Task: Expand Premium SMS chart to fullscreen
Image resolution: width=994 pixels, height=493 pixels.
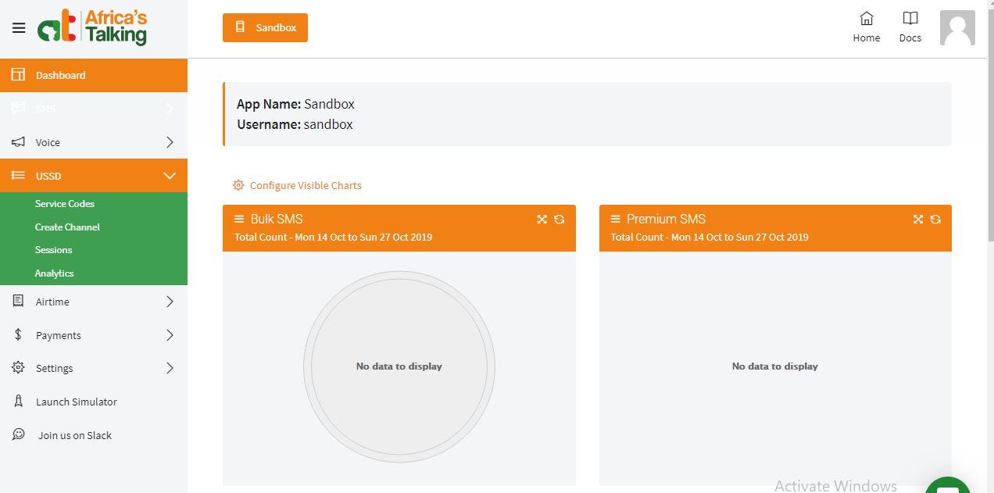Action: pyautogui.click(x=918, y=219)
